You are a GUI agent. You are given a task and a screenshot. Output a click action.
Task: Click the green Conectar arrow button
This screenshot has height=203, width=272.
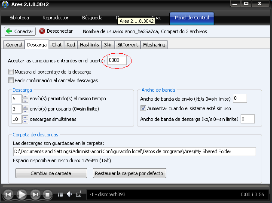pos(20,31)
